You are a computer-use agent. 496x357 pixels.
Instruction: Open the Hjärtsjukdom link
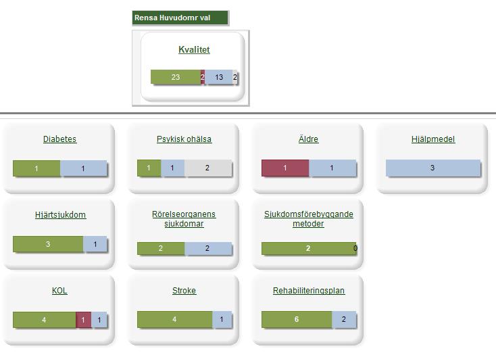[x=60, y=214]
